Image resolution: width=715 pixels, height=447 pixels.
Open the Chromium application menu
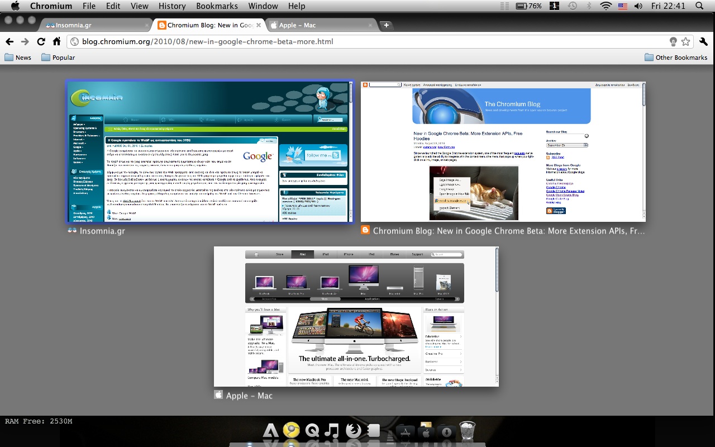[51, 6]
